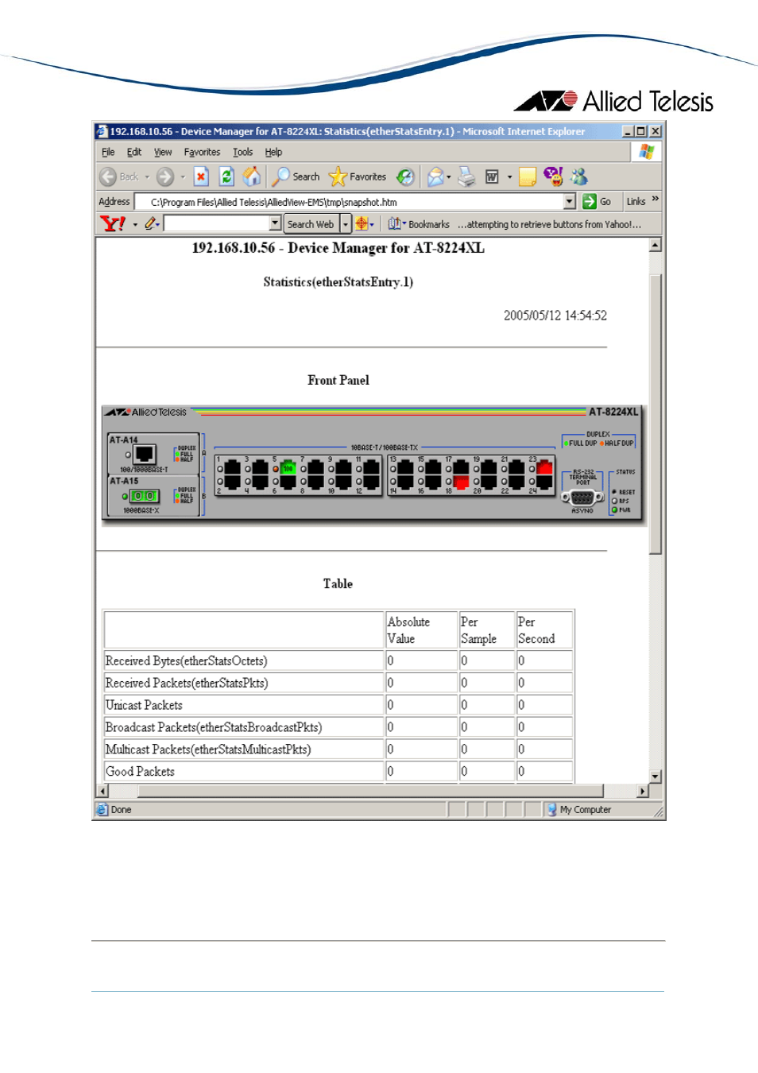Click the Forward navigation arrow
The image size is (758, 1073).
pyautogui.click(x=164, y=177)
